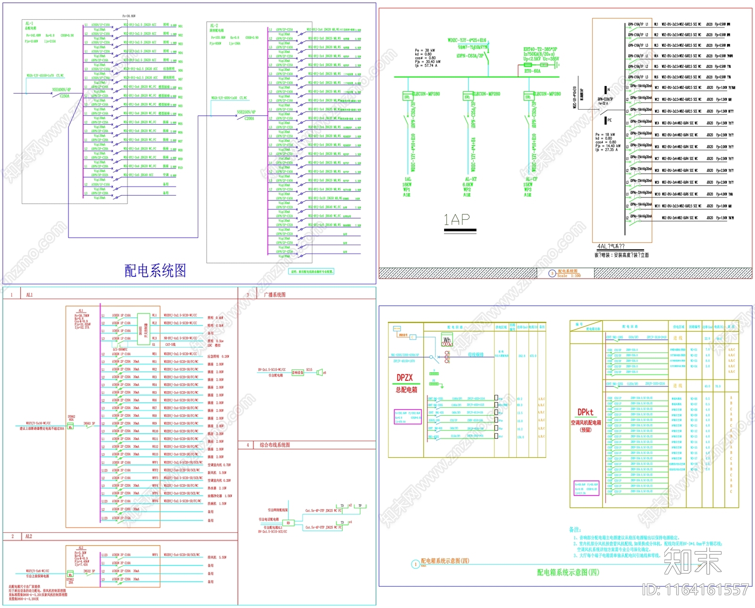Click the 'Scale 1:100' text

coord(569,276)
